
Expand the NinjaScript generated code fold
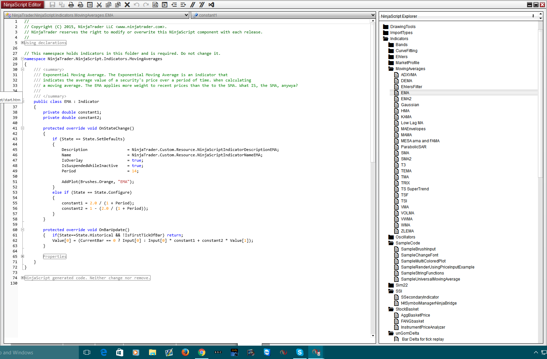pyautogui.click(x=22, y=278)
